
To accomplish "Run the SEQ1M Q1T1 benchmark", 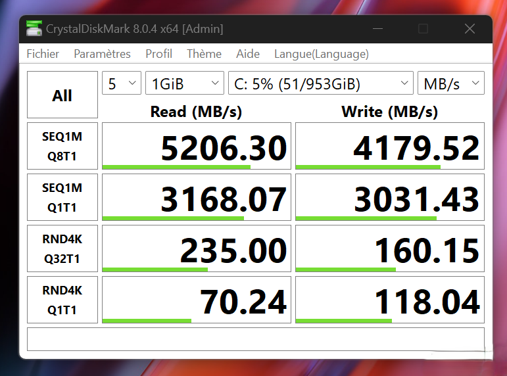I will (x=62, y=197).
